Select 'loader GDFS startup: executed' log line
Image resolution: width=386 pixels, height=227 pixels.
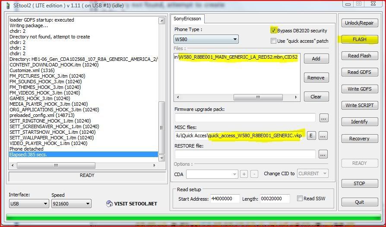pos(42,20)
